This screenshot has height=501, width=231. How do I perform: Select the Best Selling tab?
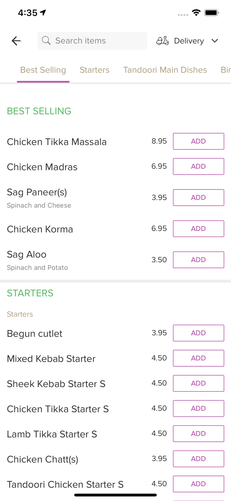point(43,70)
